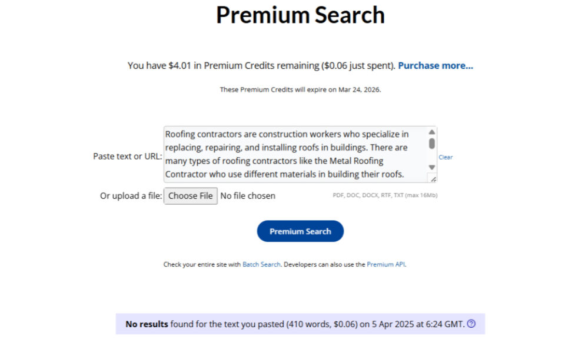Viewport: 565px width, 339px height.
Task: Click the textarea scroll down arrow
Action: pyautogui.click(x=431, y=167)
